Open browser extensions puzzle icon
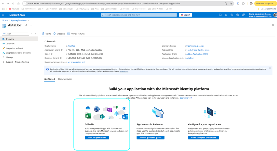277x151 pixels. (243, 4)
